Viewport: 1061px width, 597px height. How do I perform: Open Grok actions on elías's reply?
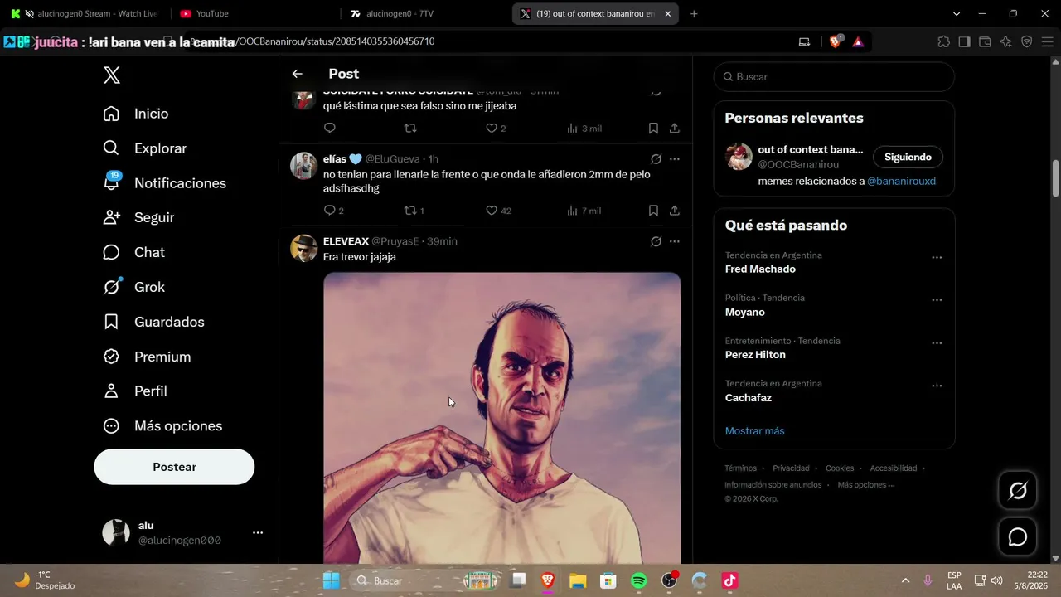tap(656, 159)
